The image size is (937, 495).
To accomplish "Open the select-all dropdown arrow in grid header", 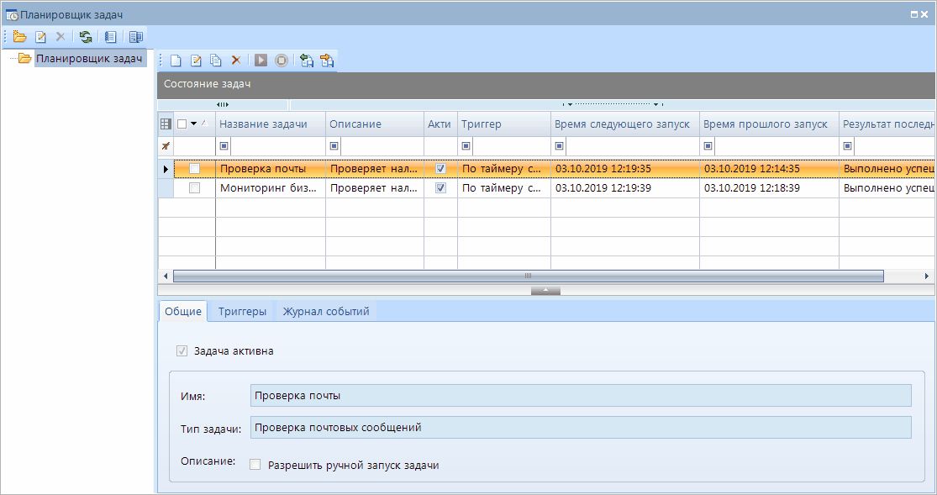I will (193, 124).
